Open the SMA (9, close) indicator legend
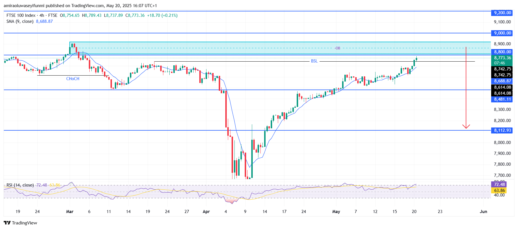Screen dimensions: 518x229 (20, 21)
